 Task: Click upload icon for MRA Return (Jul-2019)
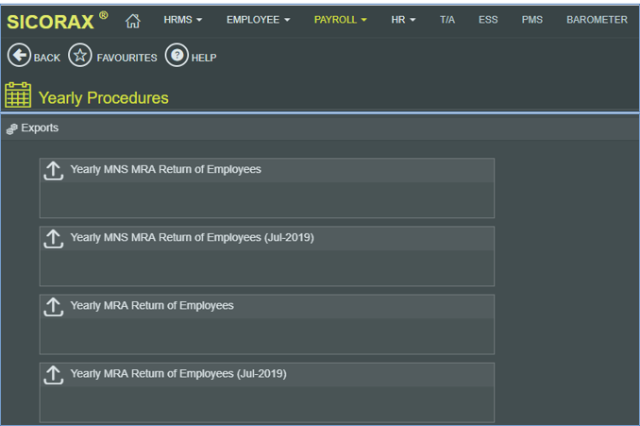[54, 374]
